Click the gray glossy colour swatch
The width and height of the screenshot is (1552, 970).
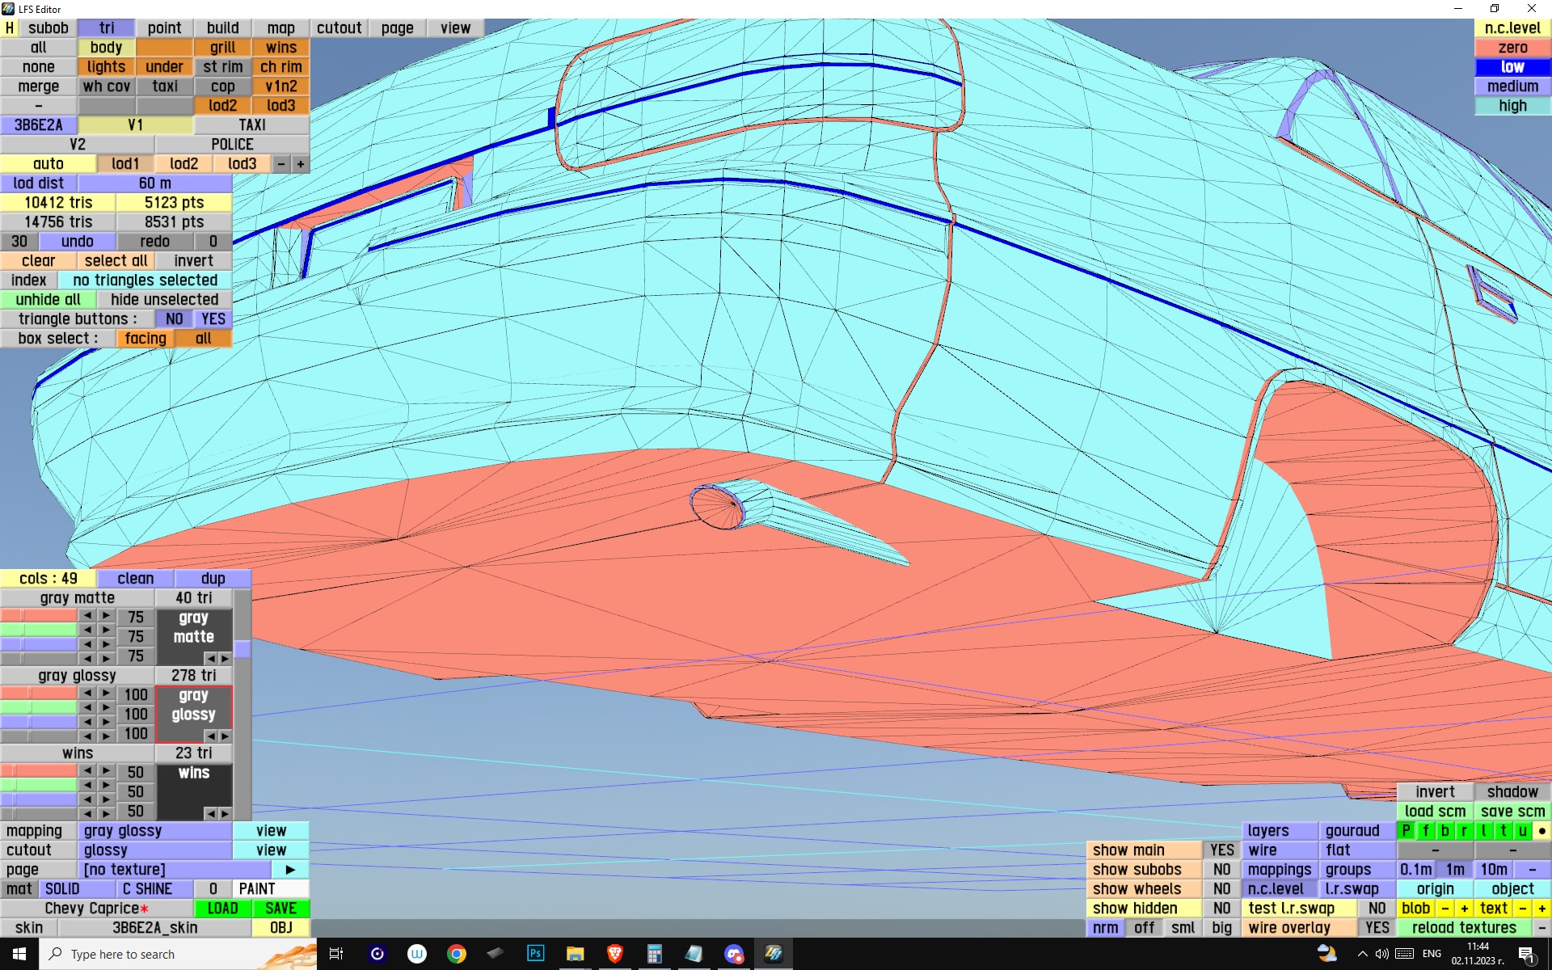click(x=193, y=706)
